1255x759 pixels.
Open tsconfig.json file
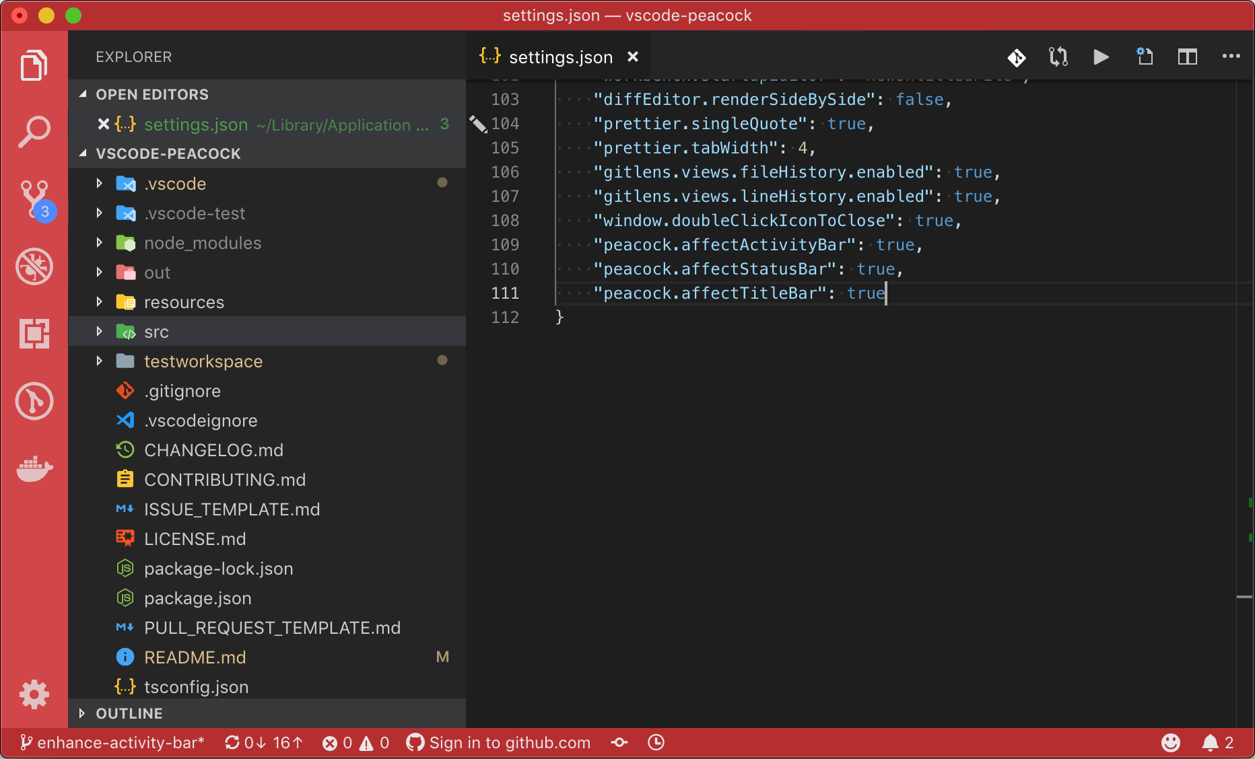(x=267, y=686)
